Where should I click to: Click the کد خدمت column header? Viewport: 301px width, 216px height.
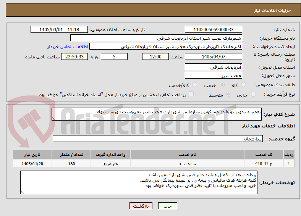click(264, 155)
